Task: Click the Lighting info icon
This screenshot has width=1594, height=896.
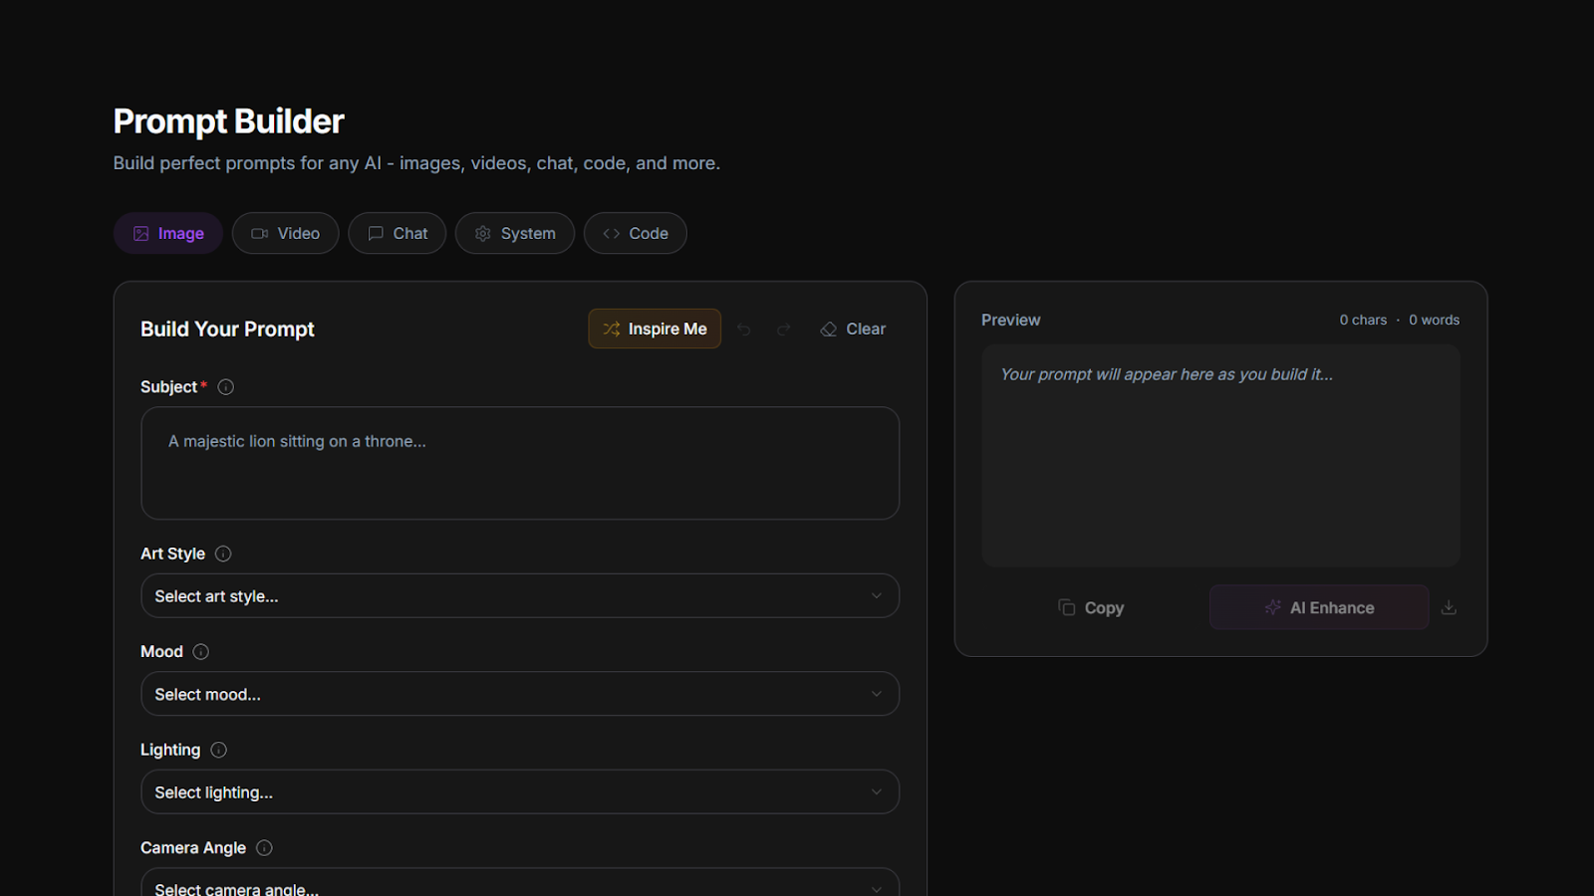Action: tap(217, 750)
